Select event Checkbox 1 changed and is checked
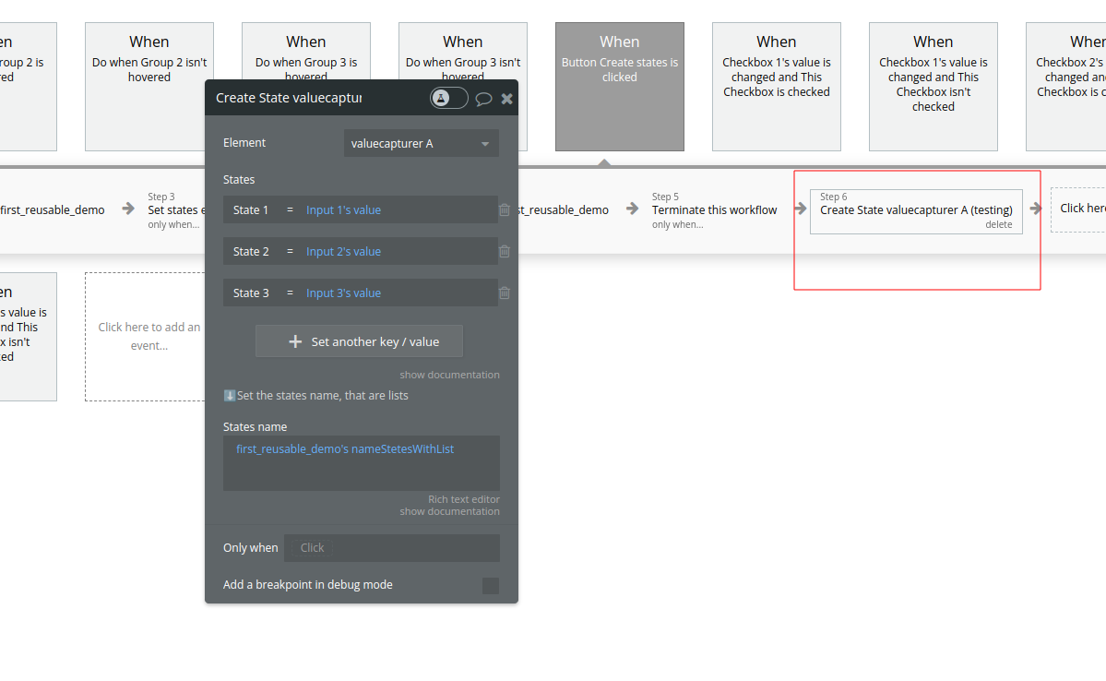The image size is (1106, 681). tap(776, 87)
